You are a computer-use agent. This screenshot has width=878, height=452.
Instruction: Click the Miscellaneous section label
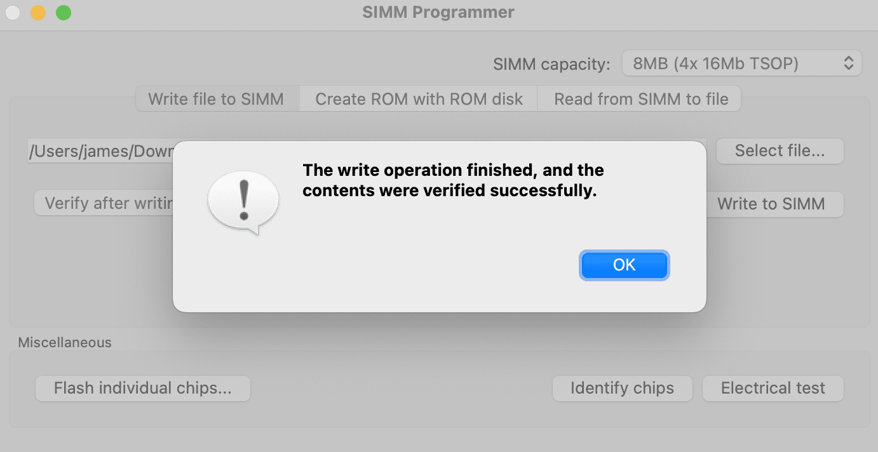click(65, 343)
